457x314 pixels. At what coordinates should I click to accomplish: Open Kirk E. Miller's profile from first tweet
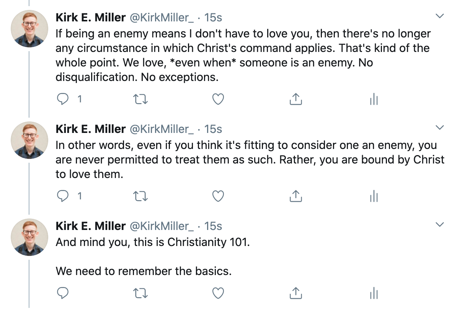coord(91,17)
